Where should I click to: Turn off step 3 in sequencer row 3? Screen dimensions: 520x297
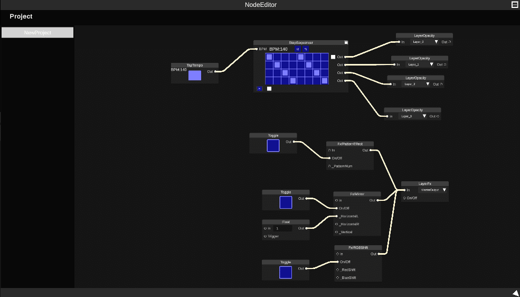285,73
